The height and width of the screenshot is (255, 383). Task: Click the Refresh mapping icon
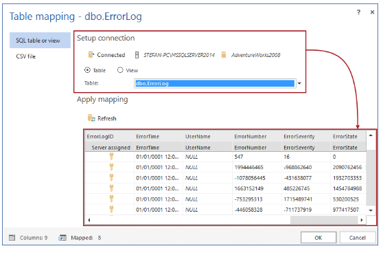pyautogui.click(x=91, y=118)
